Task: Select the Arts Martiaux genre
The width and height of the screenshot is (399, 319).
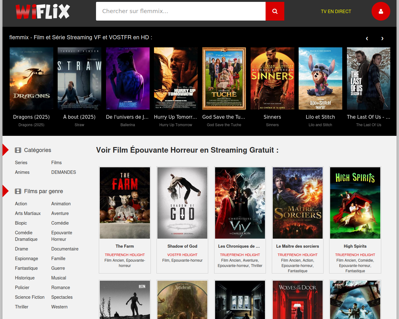Action: pos(28,213)
